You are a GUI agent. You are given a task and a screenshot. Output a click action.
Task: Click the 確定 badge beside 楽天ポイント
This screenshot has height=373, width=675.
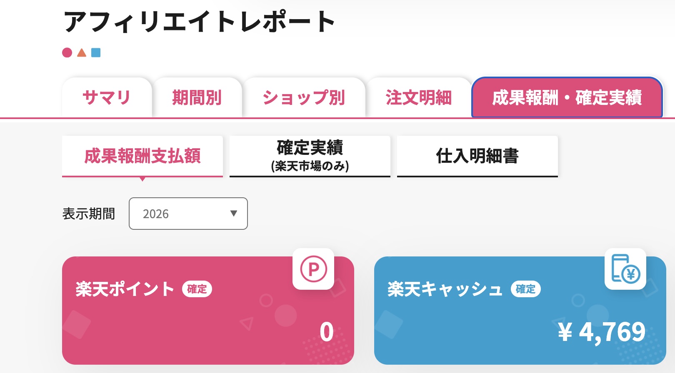coord(197,289)
